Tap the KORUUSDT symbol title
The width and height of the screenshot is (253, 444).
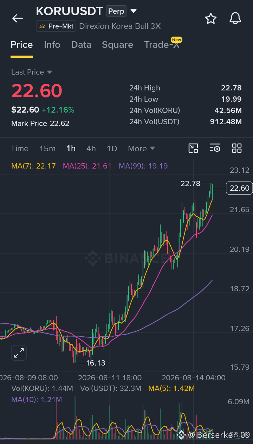click(x=70, y=11)
